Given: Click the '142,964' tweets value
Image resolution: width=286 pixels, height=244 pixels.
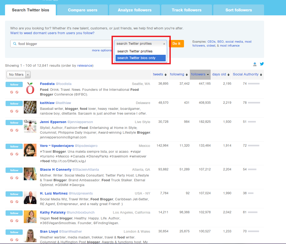Looking at the screenshot, I should point(163,146).
